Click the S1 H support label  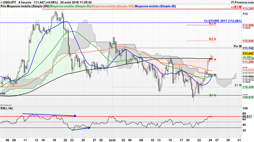(213, 95)
